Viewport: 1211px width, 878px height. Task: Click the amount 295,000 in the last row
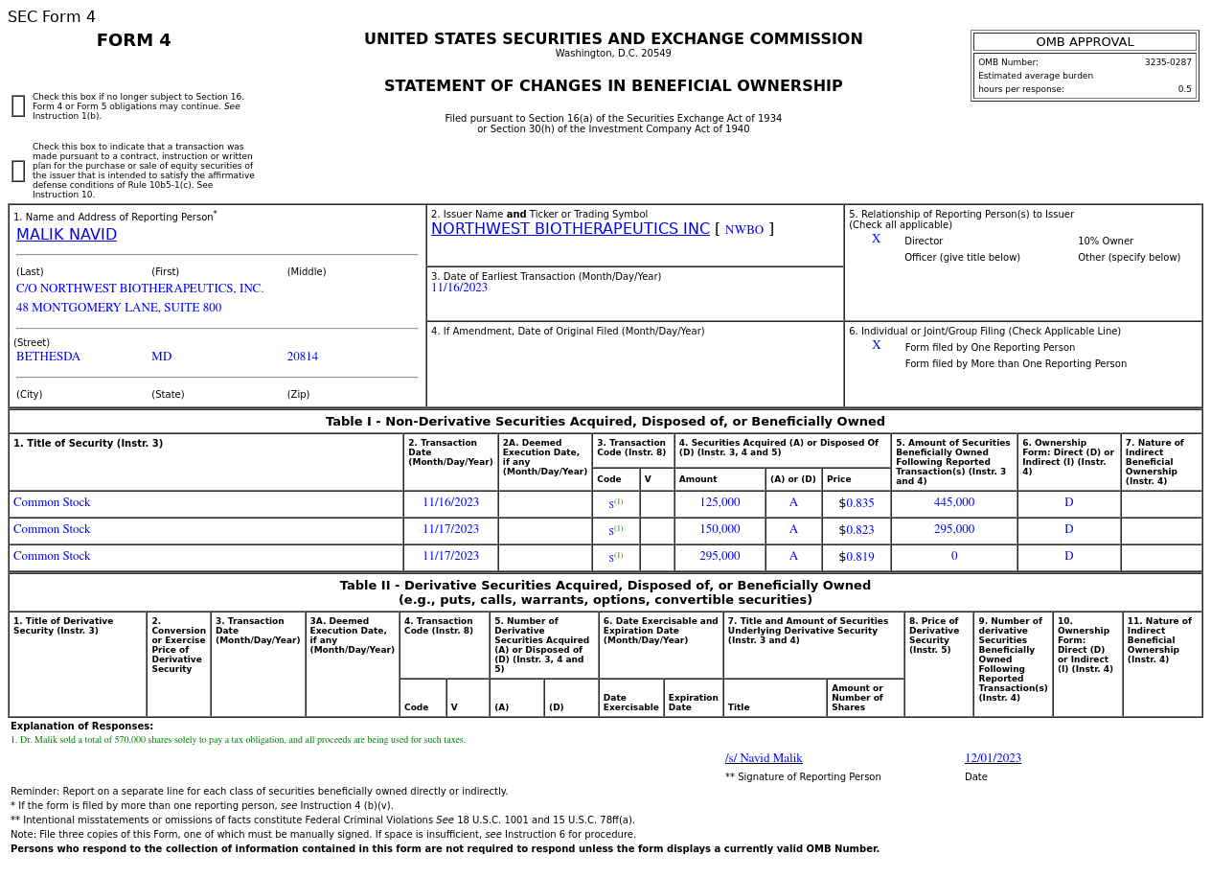[720, 556]
